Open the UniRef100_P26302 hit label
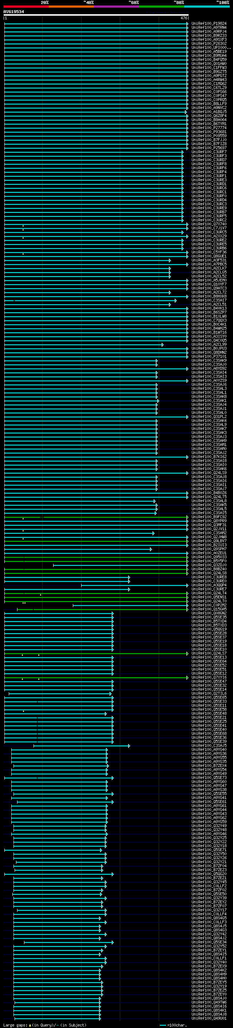This screenshot has height=1028, width=233. 209,43
